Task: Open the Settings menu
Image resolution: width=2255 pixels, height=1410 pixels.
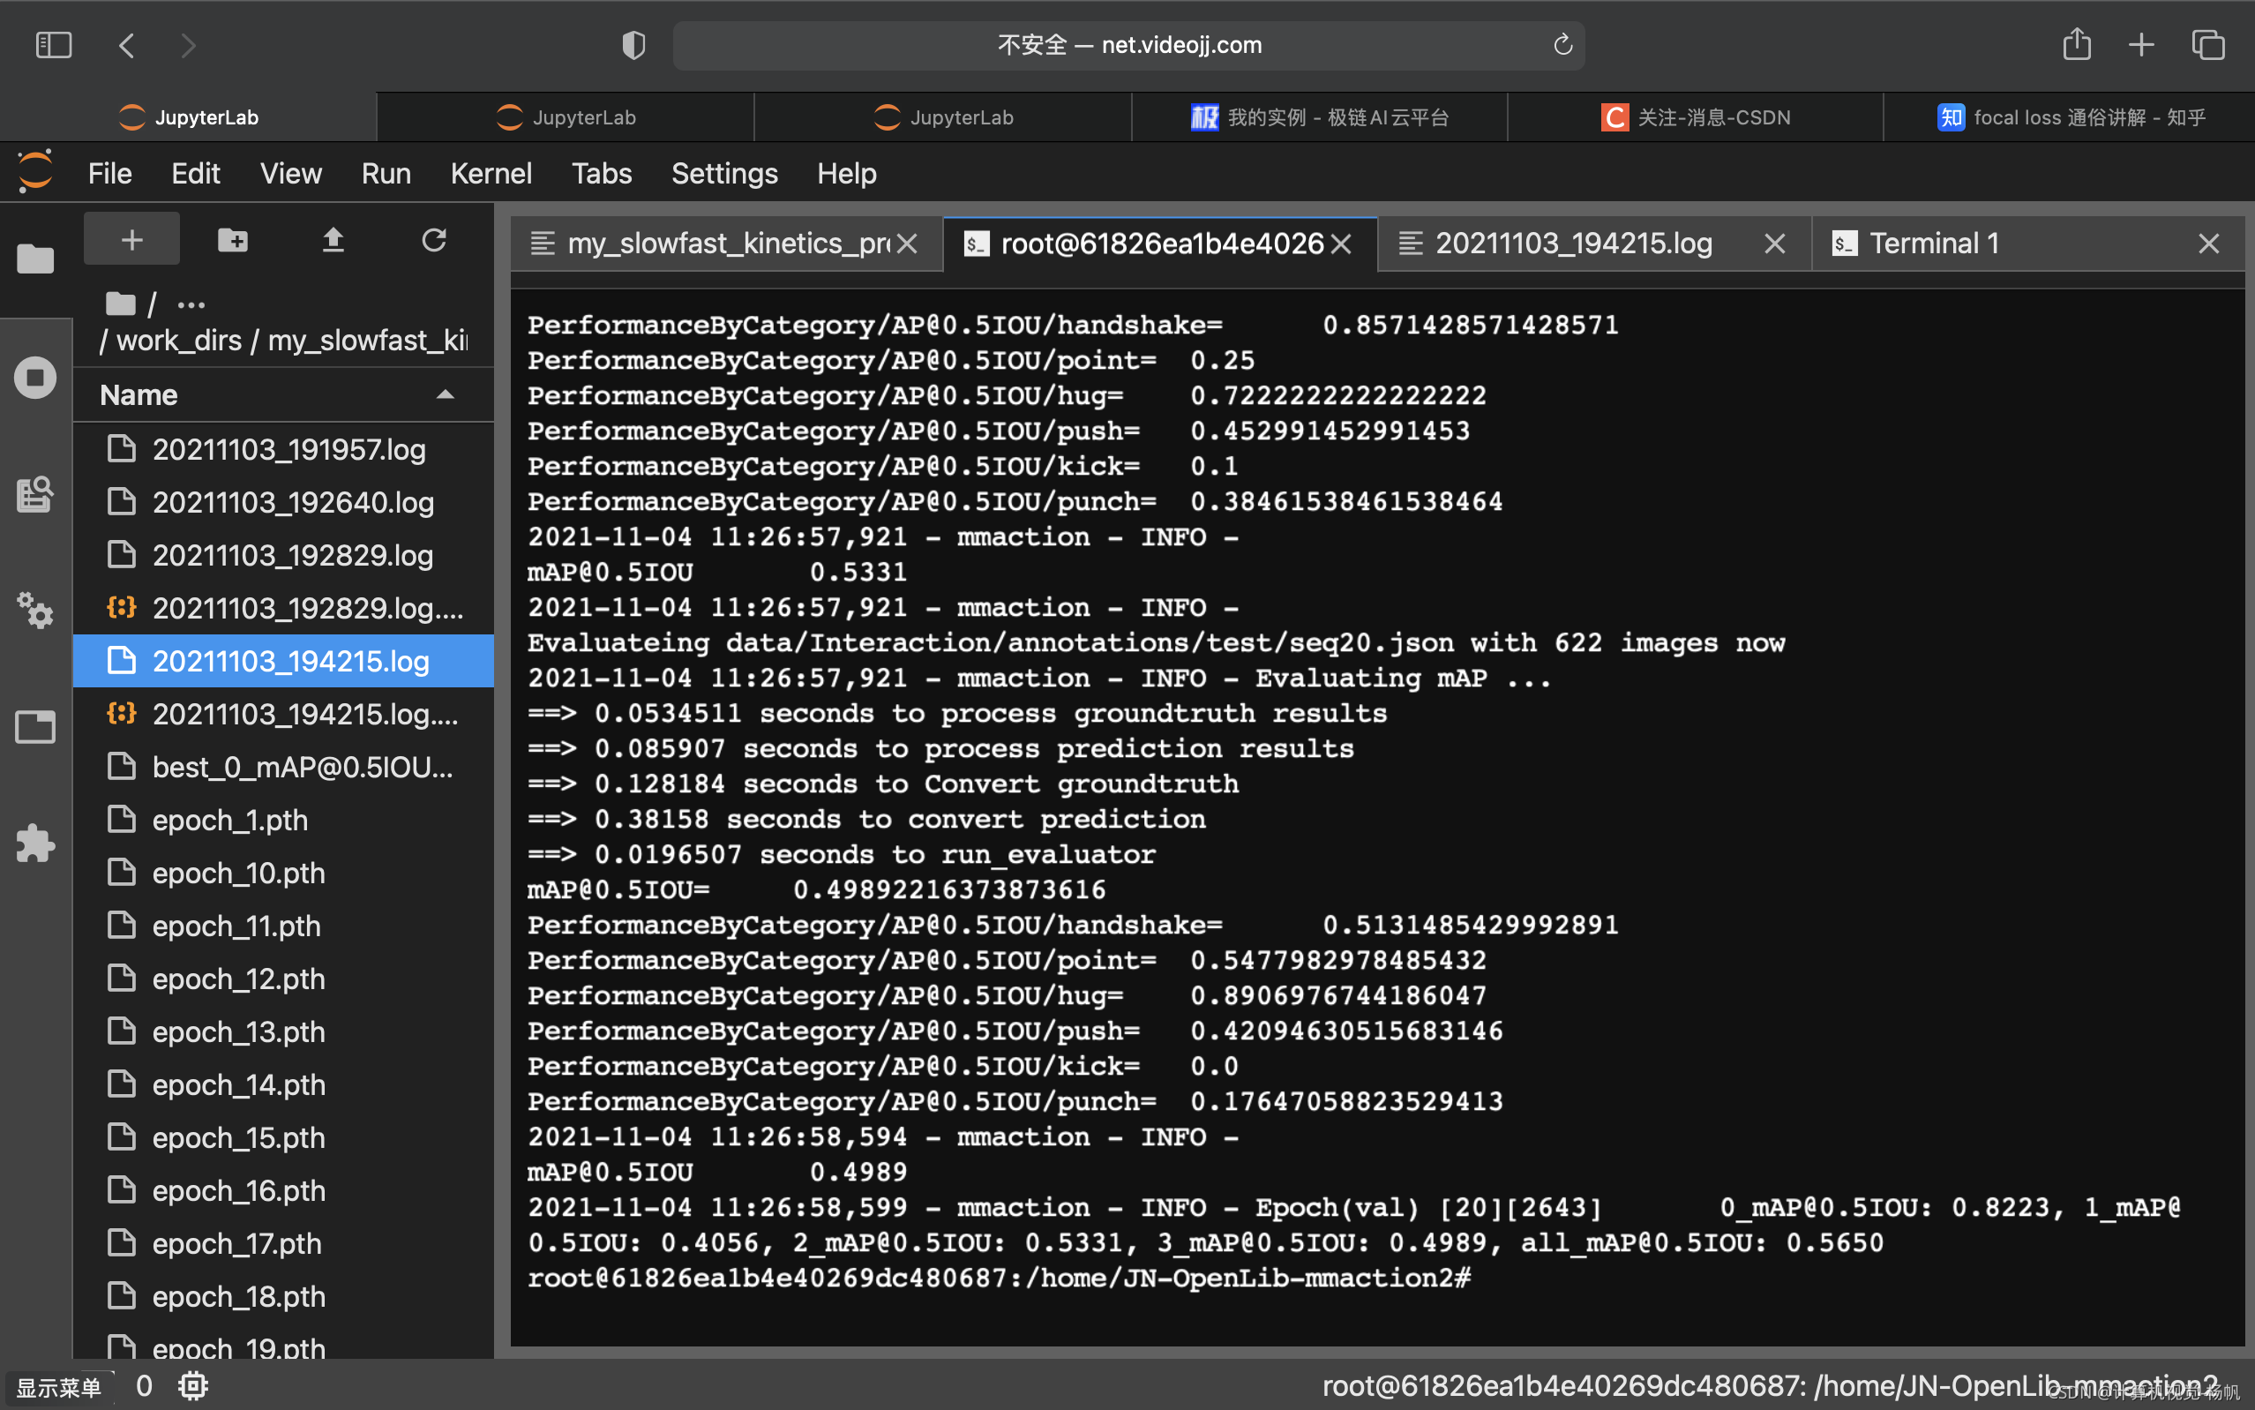Action: [x=724, y=174]
